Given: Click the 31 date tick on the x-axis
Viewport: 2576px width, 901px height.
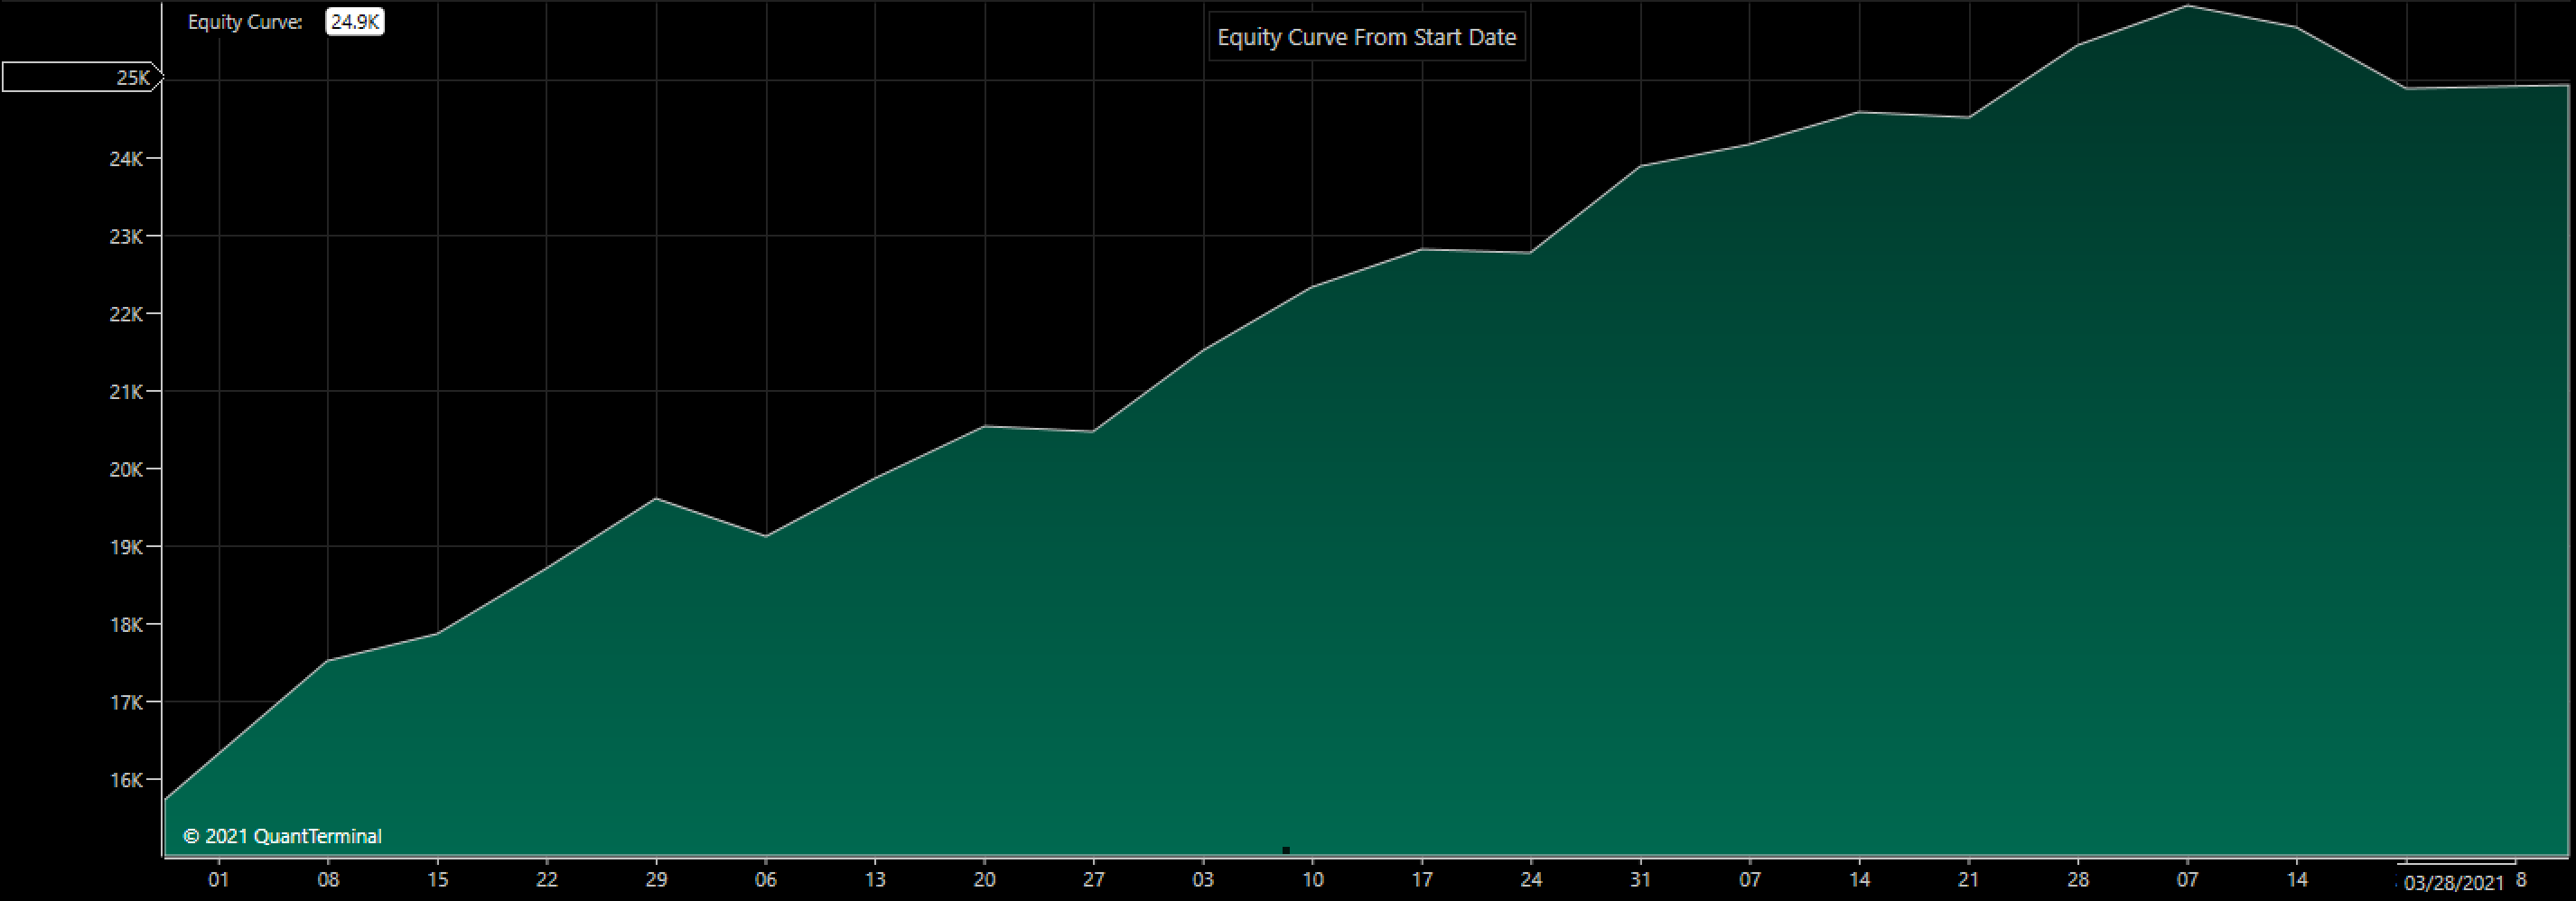Looking at the screenshot, I should coord(1640,880).
